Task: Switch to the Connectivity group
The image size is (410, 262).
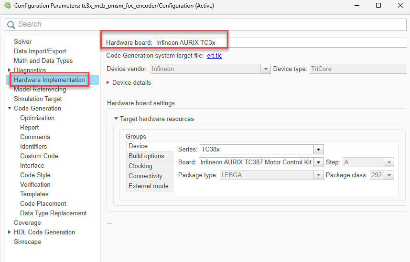Action: coord(145,176)
